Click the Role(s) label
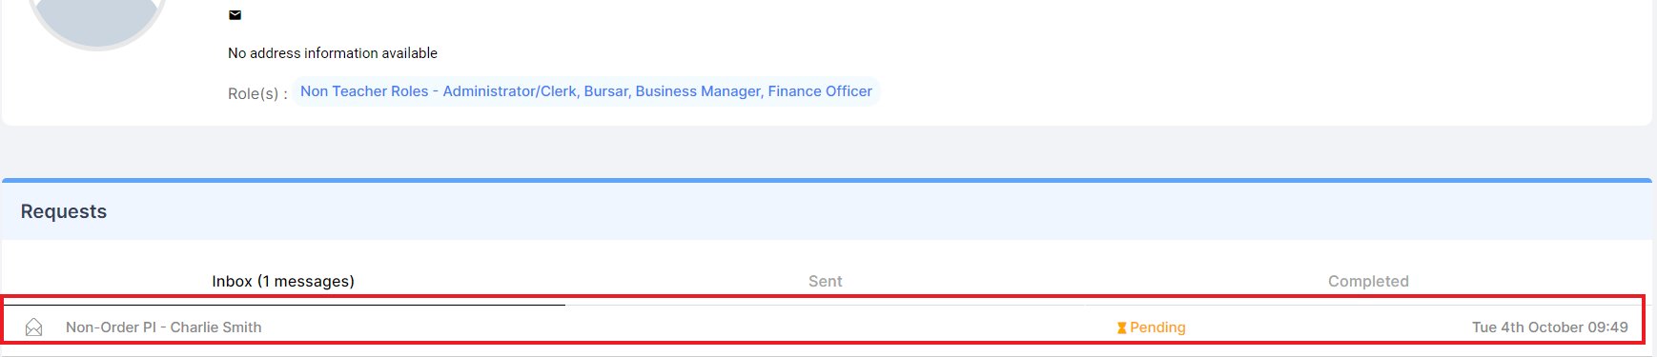 [x=257, y=93]
